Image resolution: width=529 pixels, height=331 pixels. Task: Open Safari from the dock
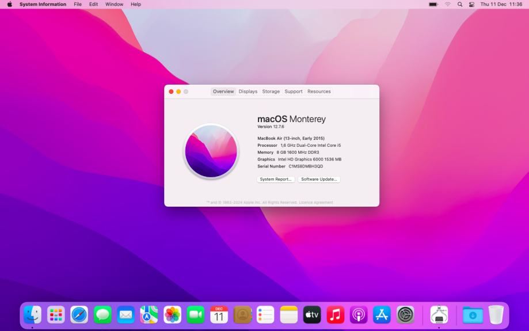[79, 315]
